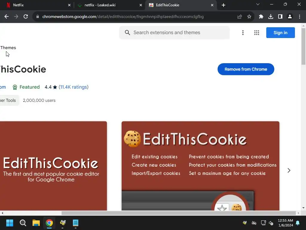Open Windows taskbar search
This screenshot has width=306, height=230.
coord(23,223)
